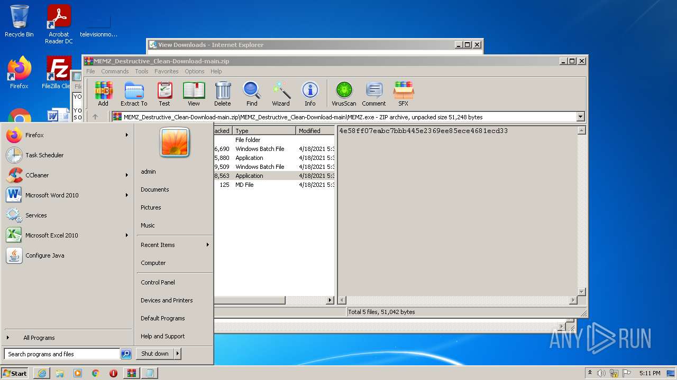Click horizontal scrollbar right arrow in file list

point(330,300)
